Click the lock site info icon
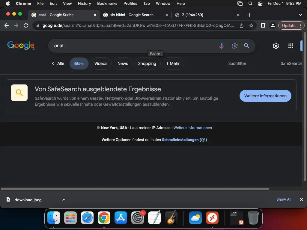The width and height of the screenshot is (307, 230). click(x=38, y=26)
